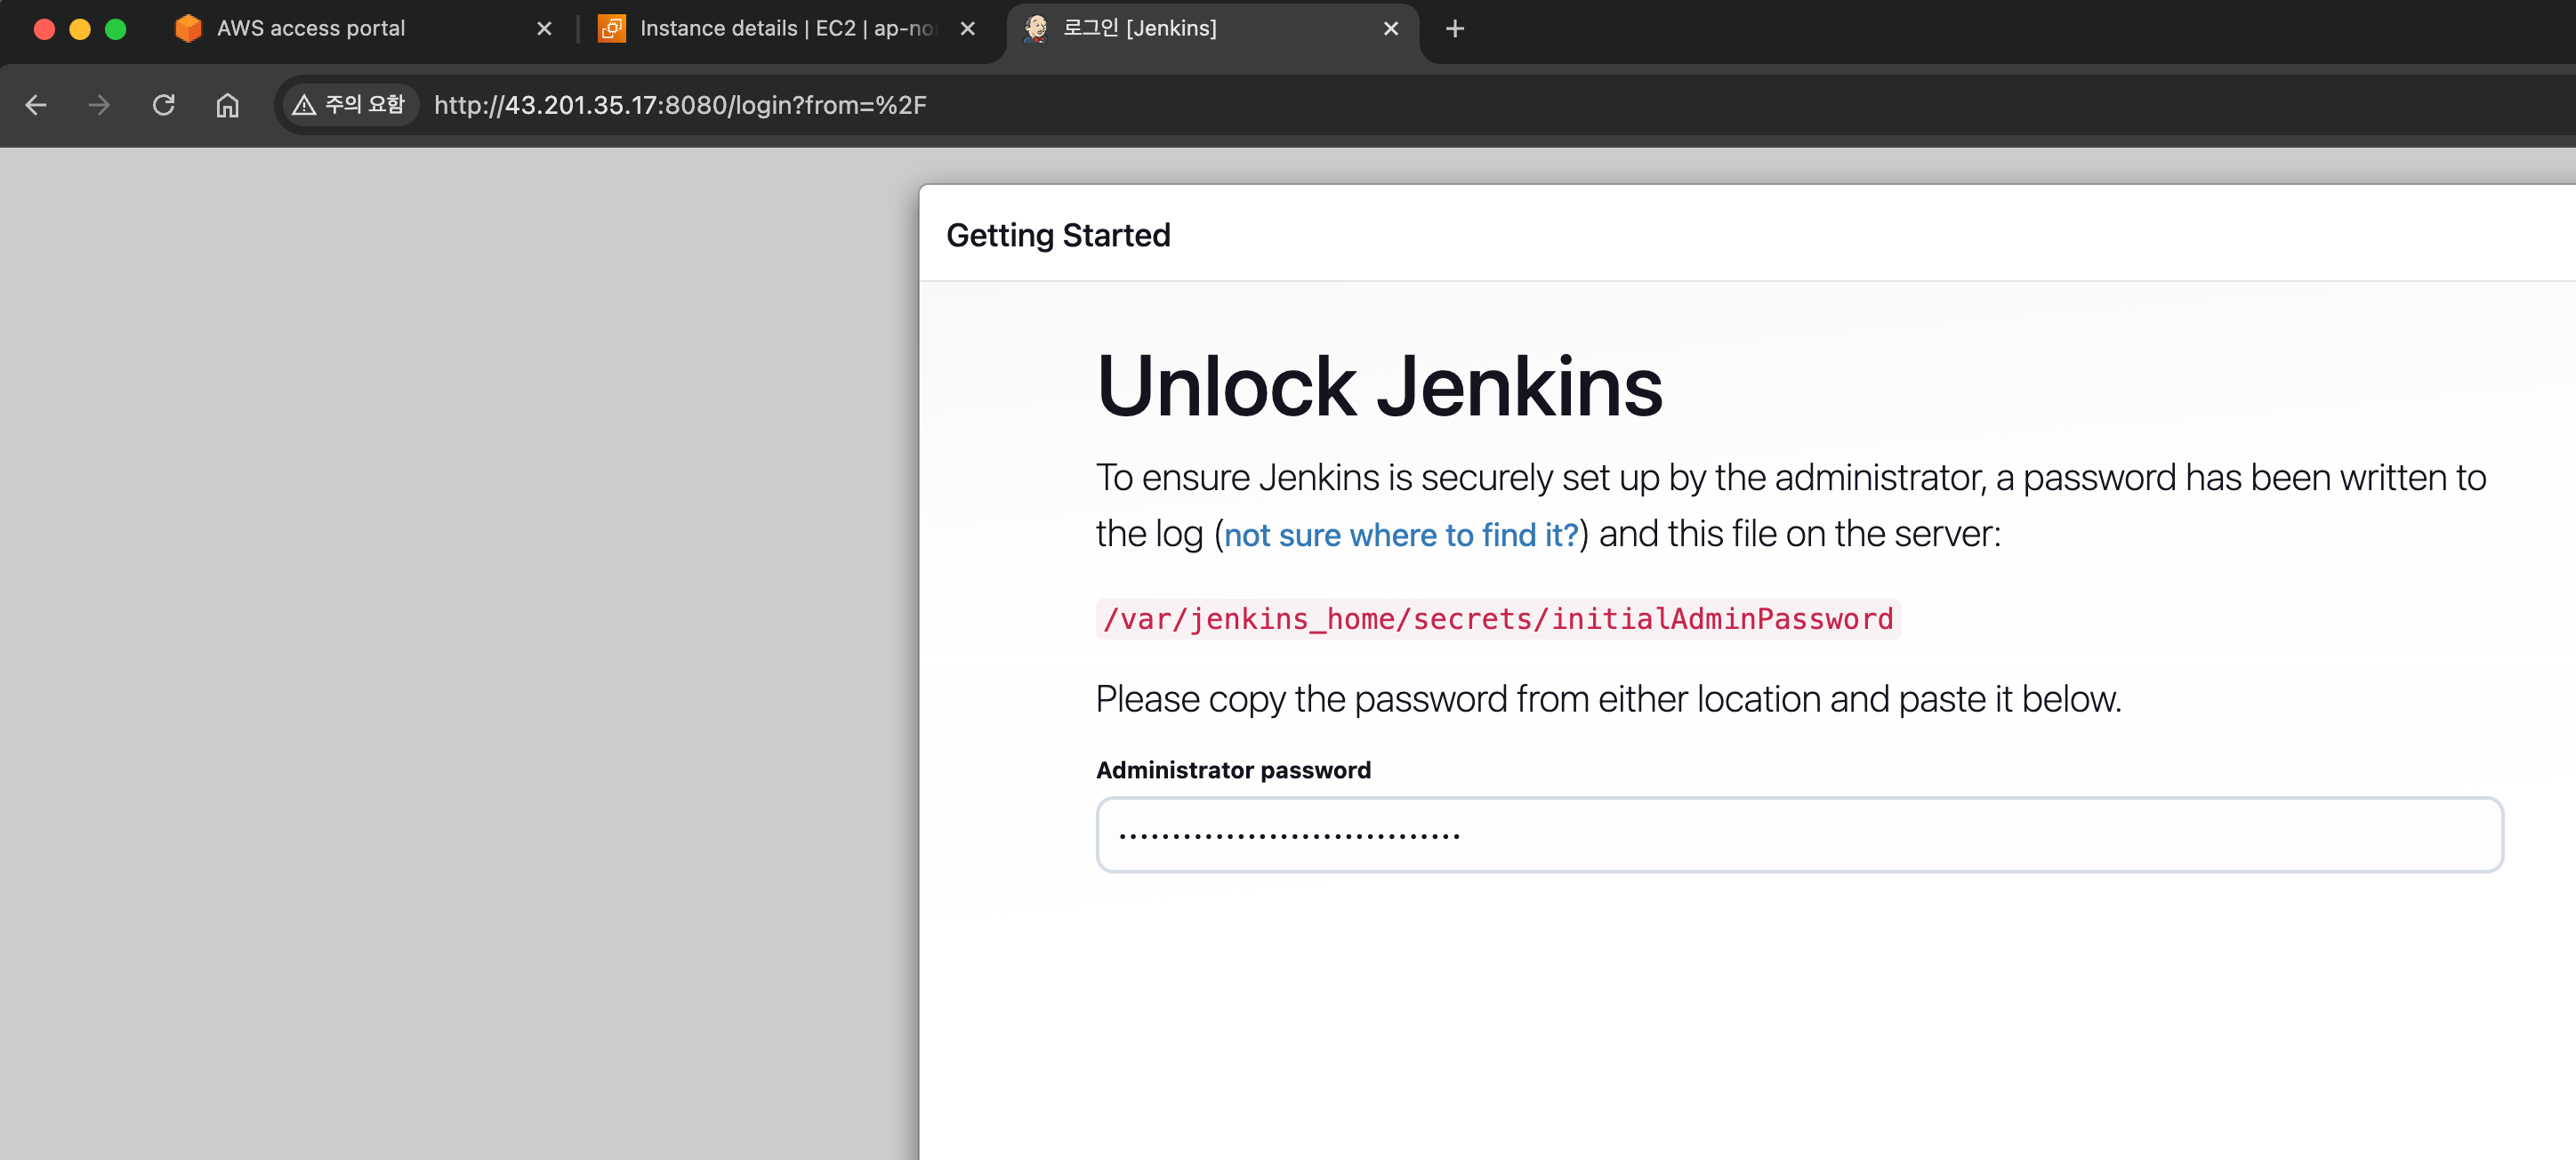Screen dimensions: 2576x1160
Task: Click the EC2 tab favicon
Action: pos(612,28)
